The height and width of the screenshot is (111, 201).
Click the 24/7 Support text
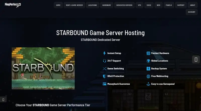click(114, 61)
